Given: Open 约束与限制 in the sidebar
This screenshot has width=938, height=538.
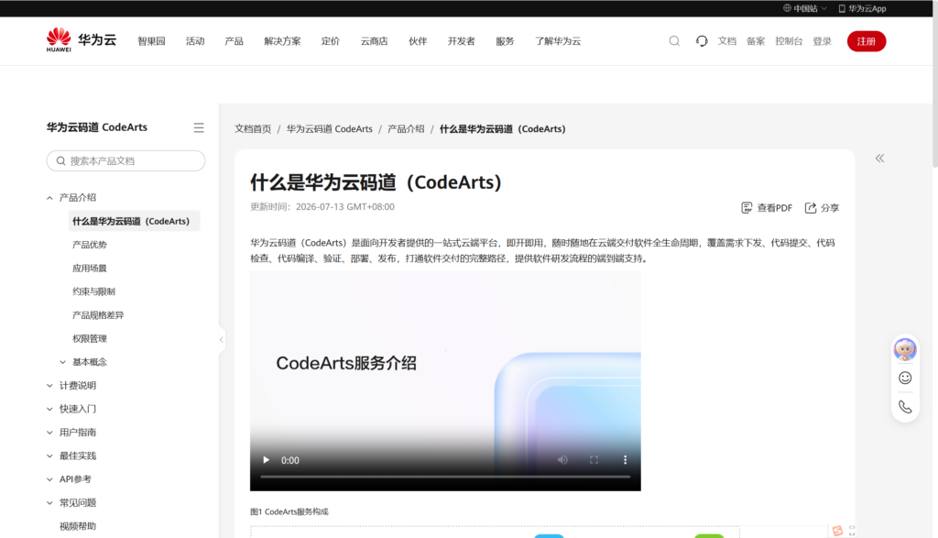Looking at the screenshot, I should (93, 291).
